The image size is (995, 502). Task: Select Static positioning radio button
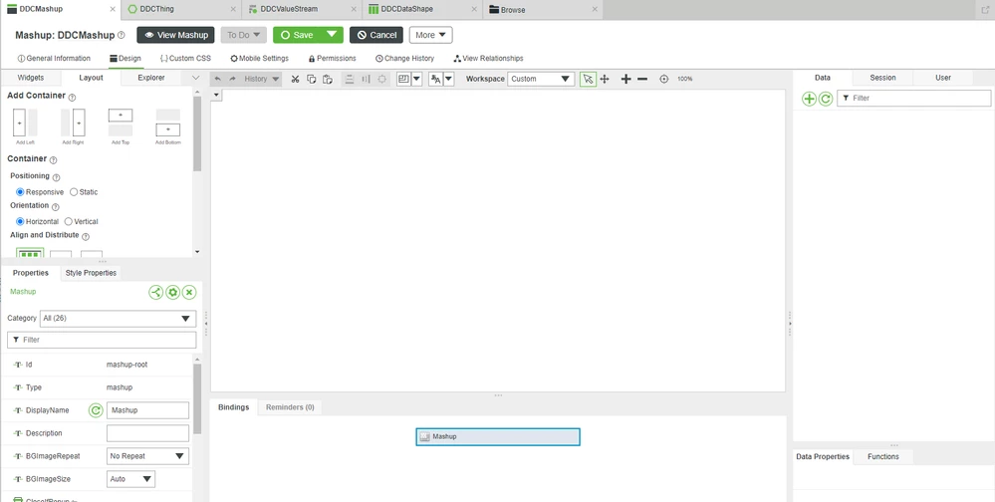point(74,191)
